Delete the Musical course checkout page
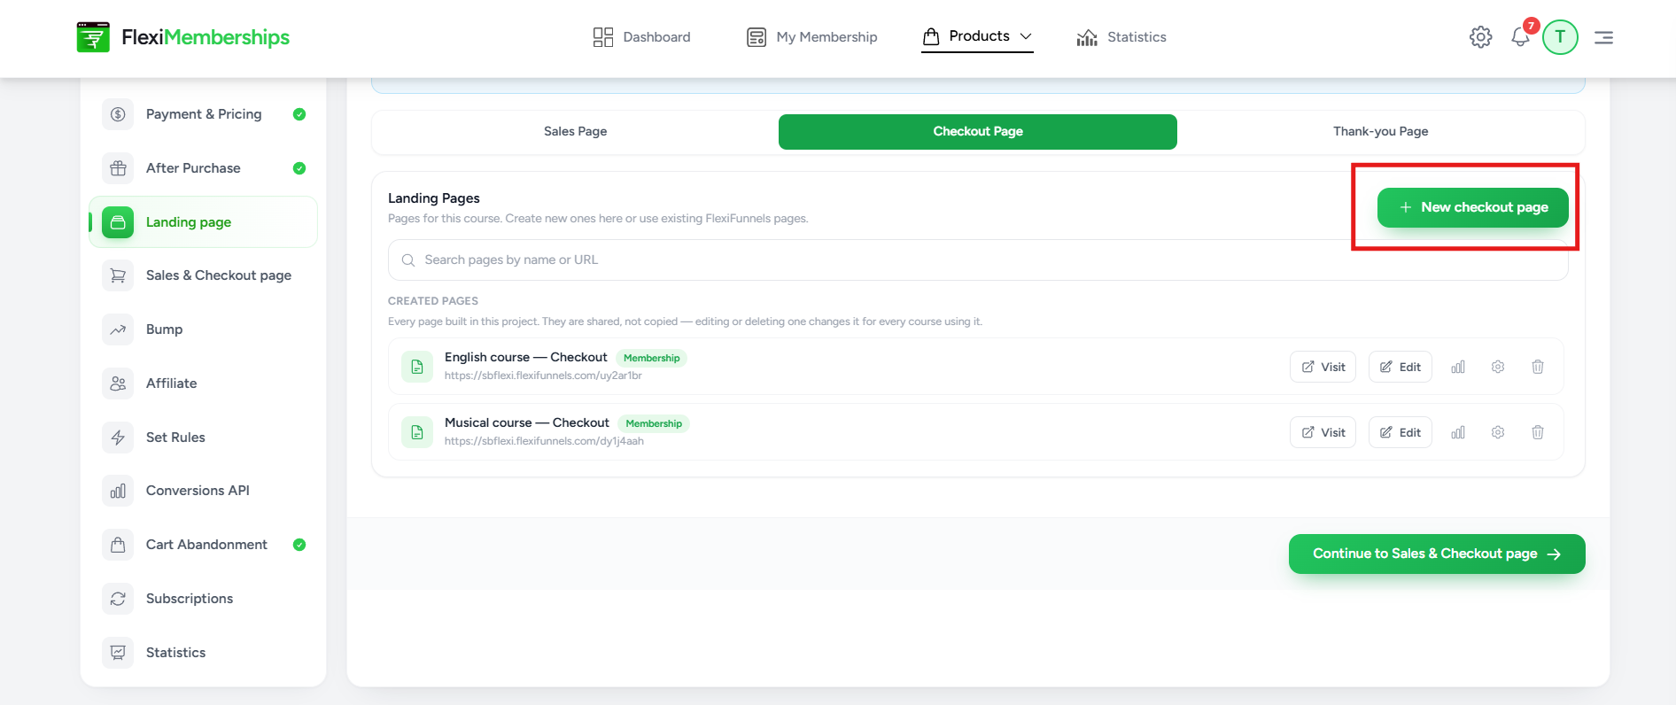 tap(1538, 432)
